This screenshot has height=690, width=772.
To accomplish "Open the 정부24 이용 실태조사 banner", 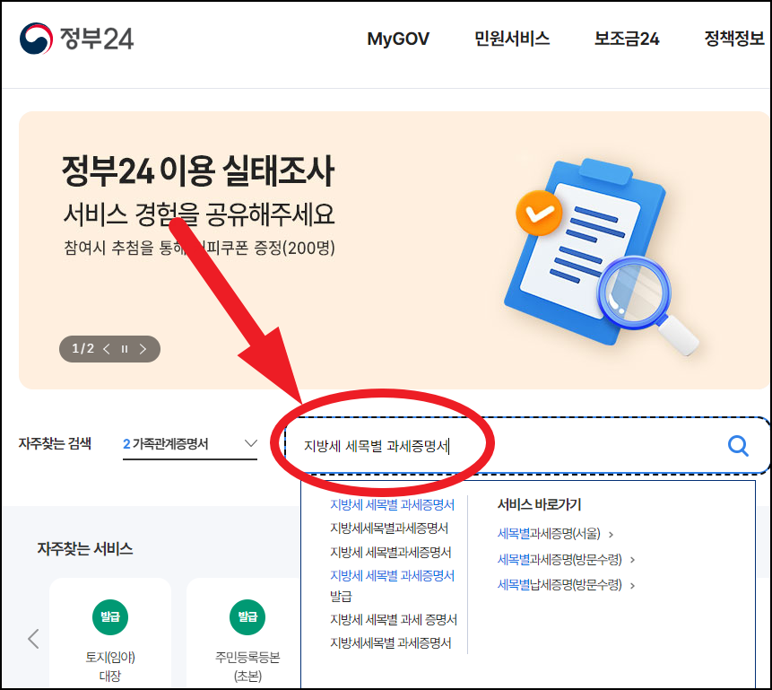I will pyautogui.click(x=394, y=249).
